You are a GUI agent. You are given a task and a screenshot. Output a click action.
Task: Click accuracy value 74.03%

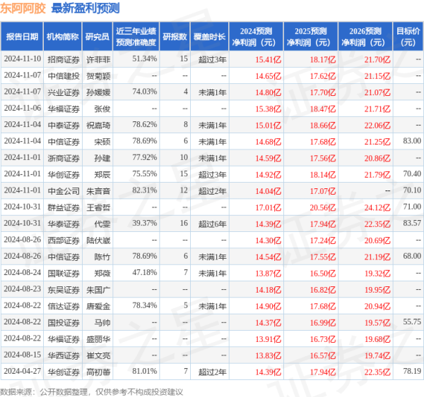click(144, 92)
